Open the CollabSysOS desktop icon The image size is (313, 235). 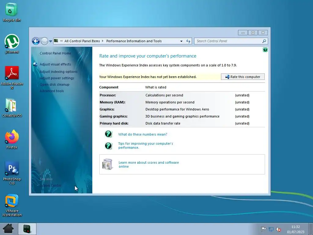(x=12, y=107)
